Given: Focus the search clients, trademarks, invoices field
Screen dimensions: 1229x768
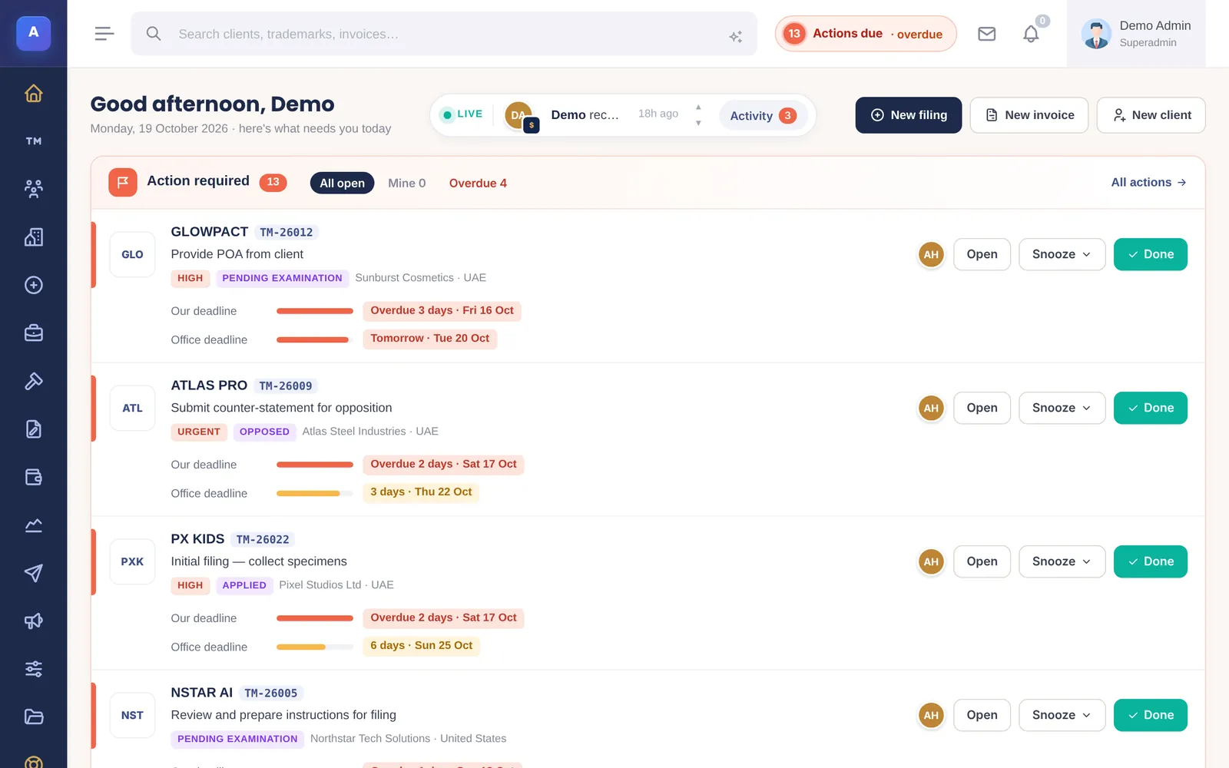Looking at the screenshot, I should (x=444, y=34).
